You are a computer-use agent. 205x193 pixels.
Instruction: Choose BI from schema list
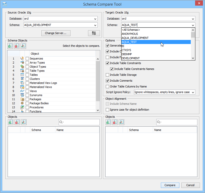156,46
